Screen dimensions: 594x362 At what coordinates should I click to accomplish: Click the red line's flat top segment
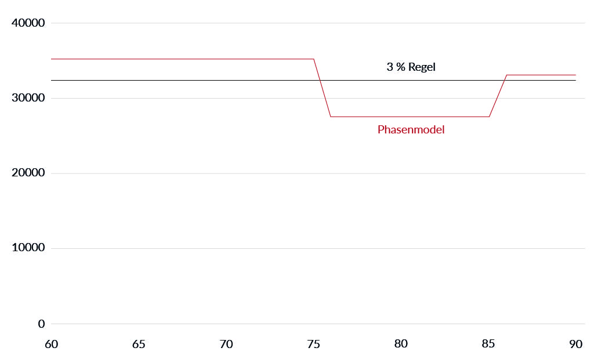(x=183, y=59)
